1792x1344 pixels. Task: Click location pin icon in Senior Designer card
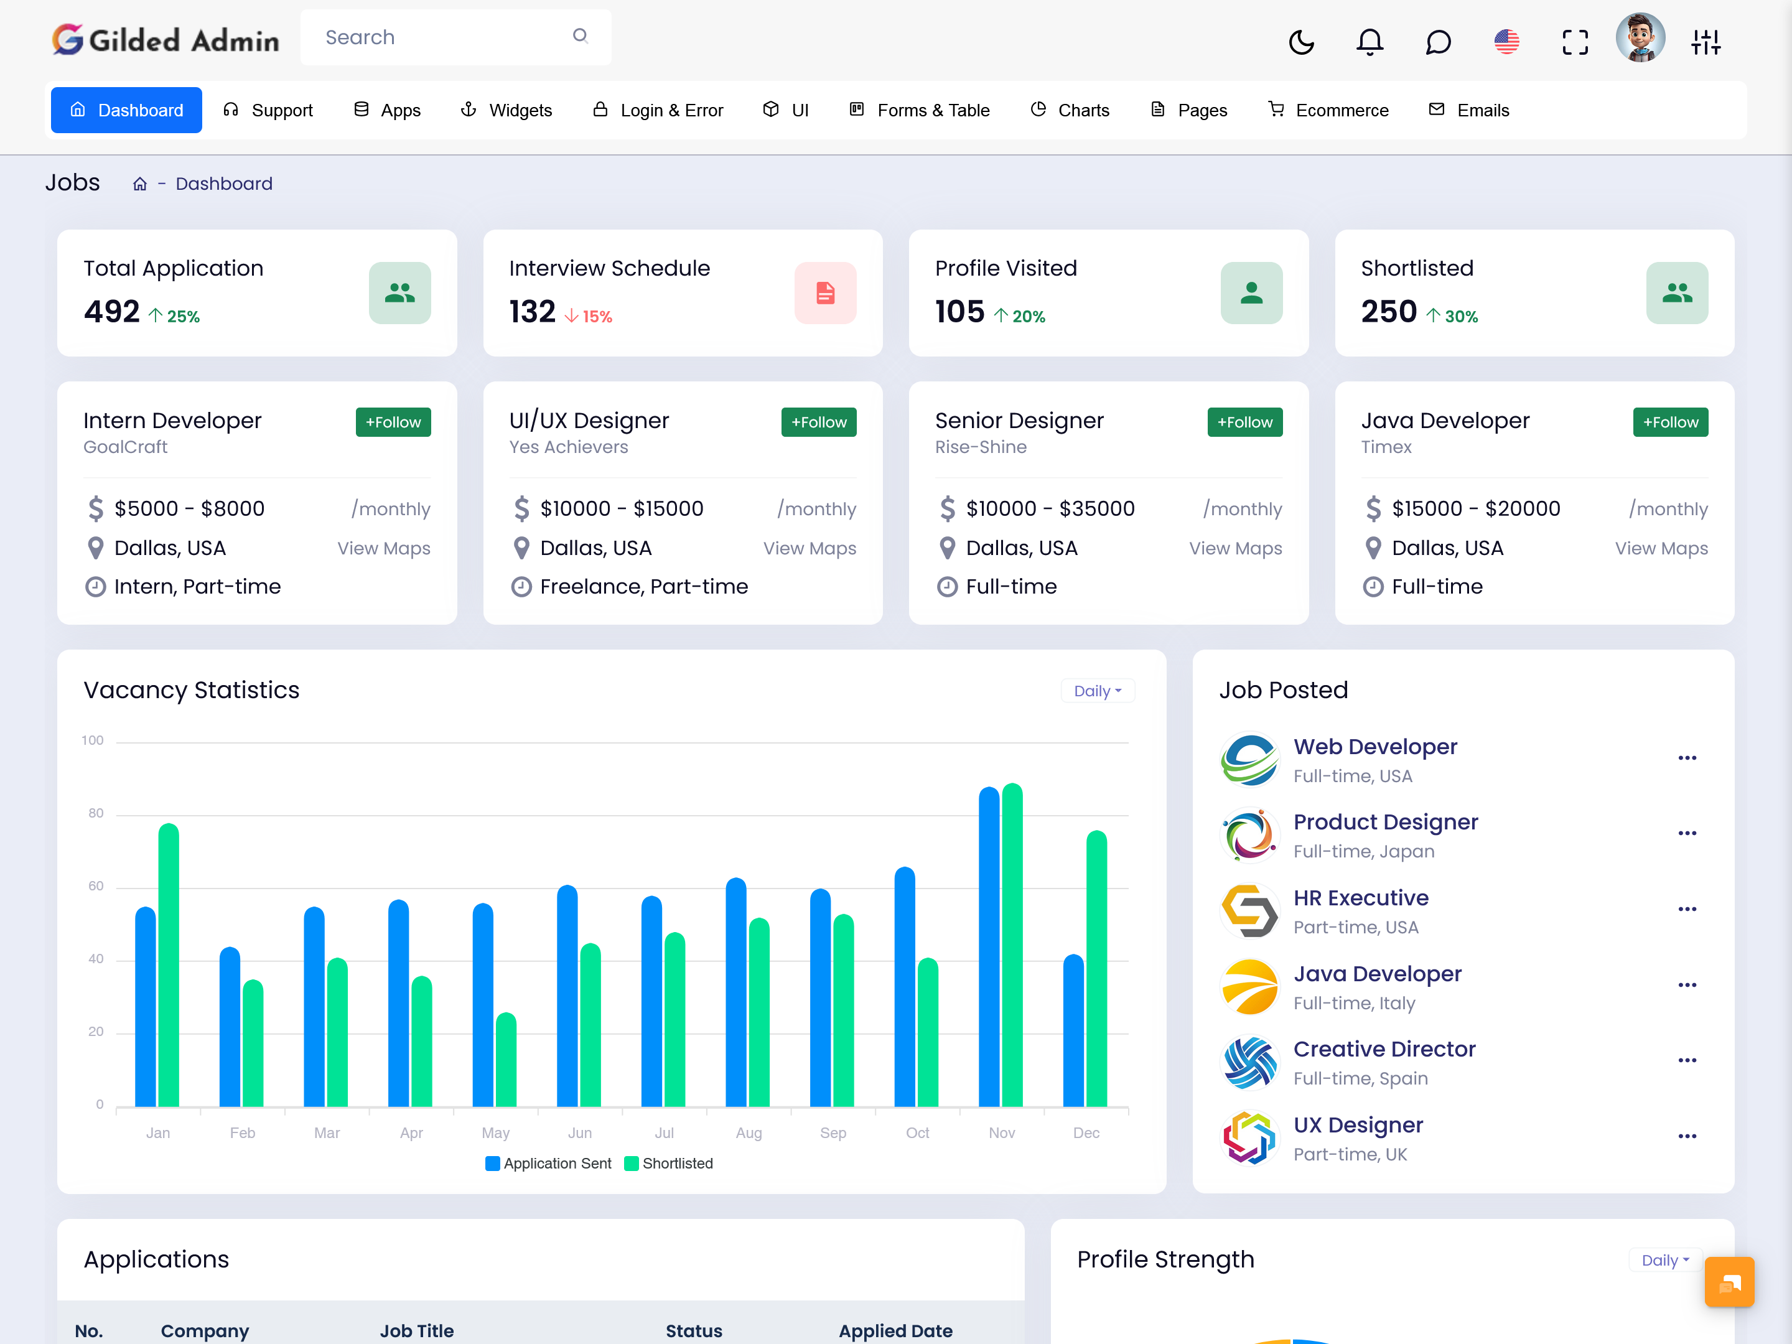point(947,548)
